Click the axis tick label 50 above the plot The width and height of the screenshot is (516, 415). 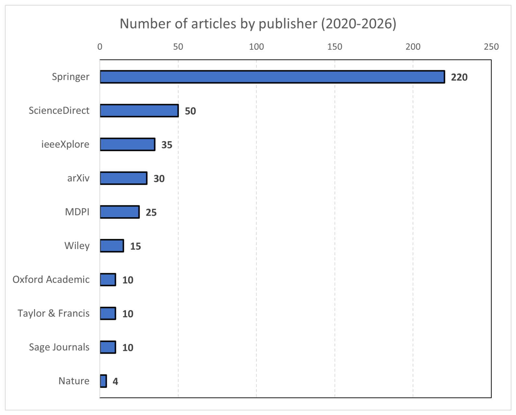point(178,47)
